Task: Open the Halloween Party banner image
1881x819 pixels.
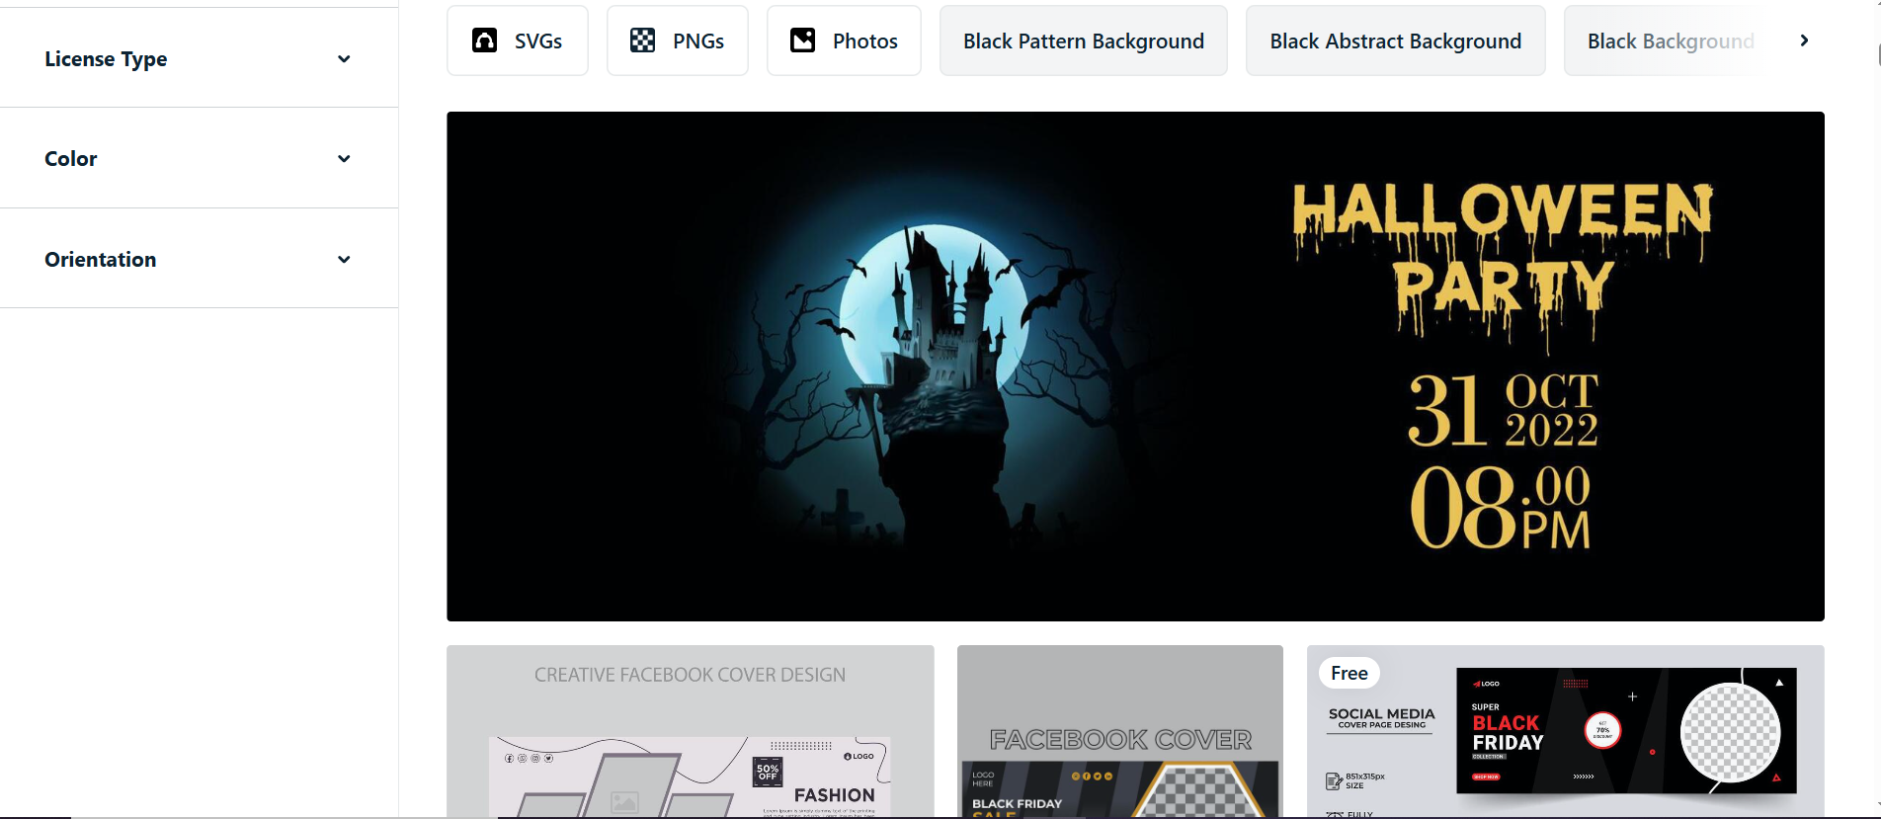Action: (x=1135, y=367)
